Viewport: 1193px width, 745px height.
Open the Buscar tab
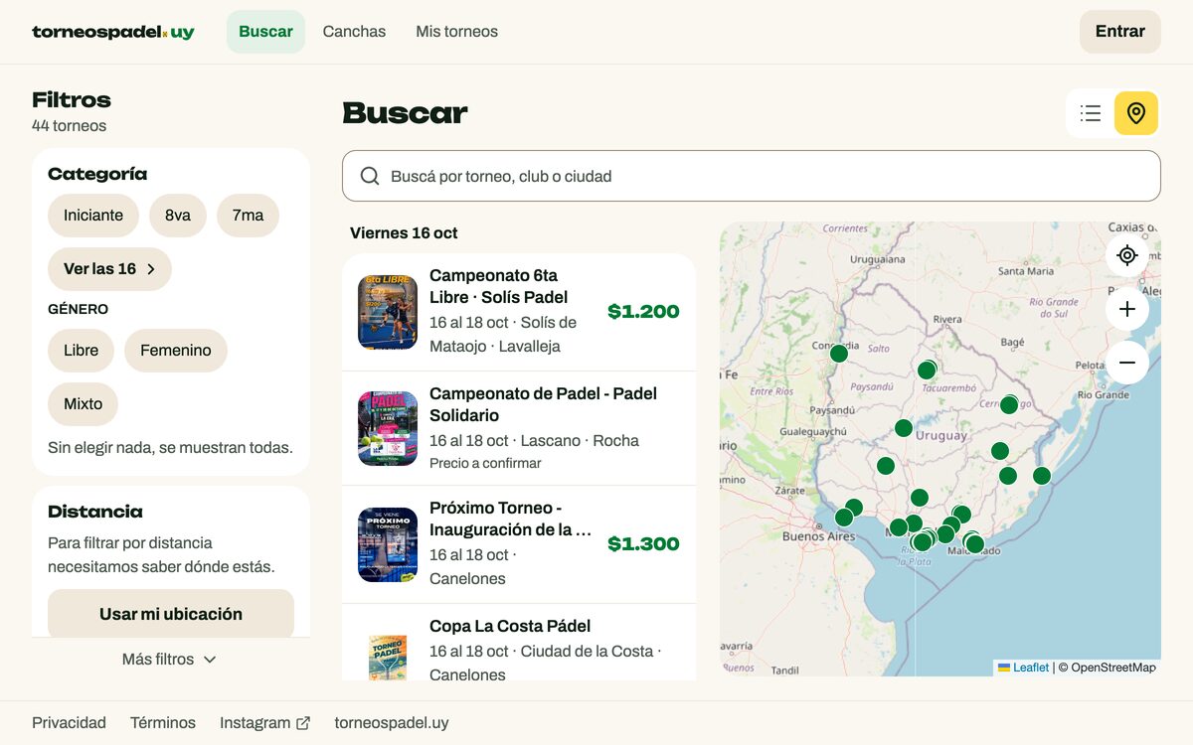(265, 32)
